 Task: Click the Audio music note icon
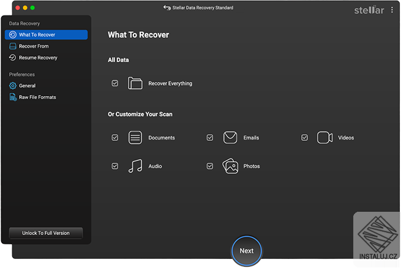click(135, 166)
